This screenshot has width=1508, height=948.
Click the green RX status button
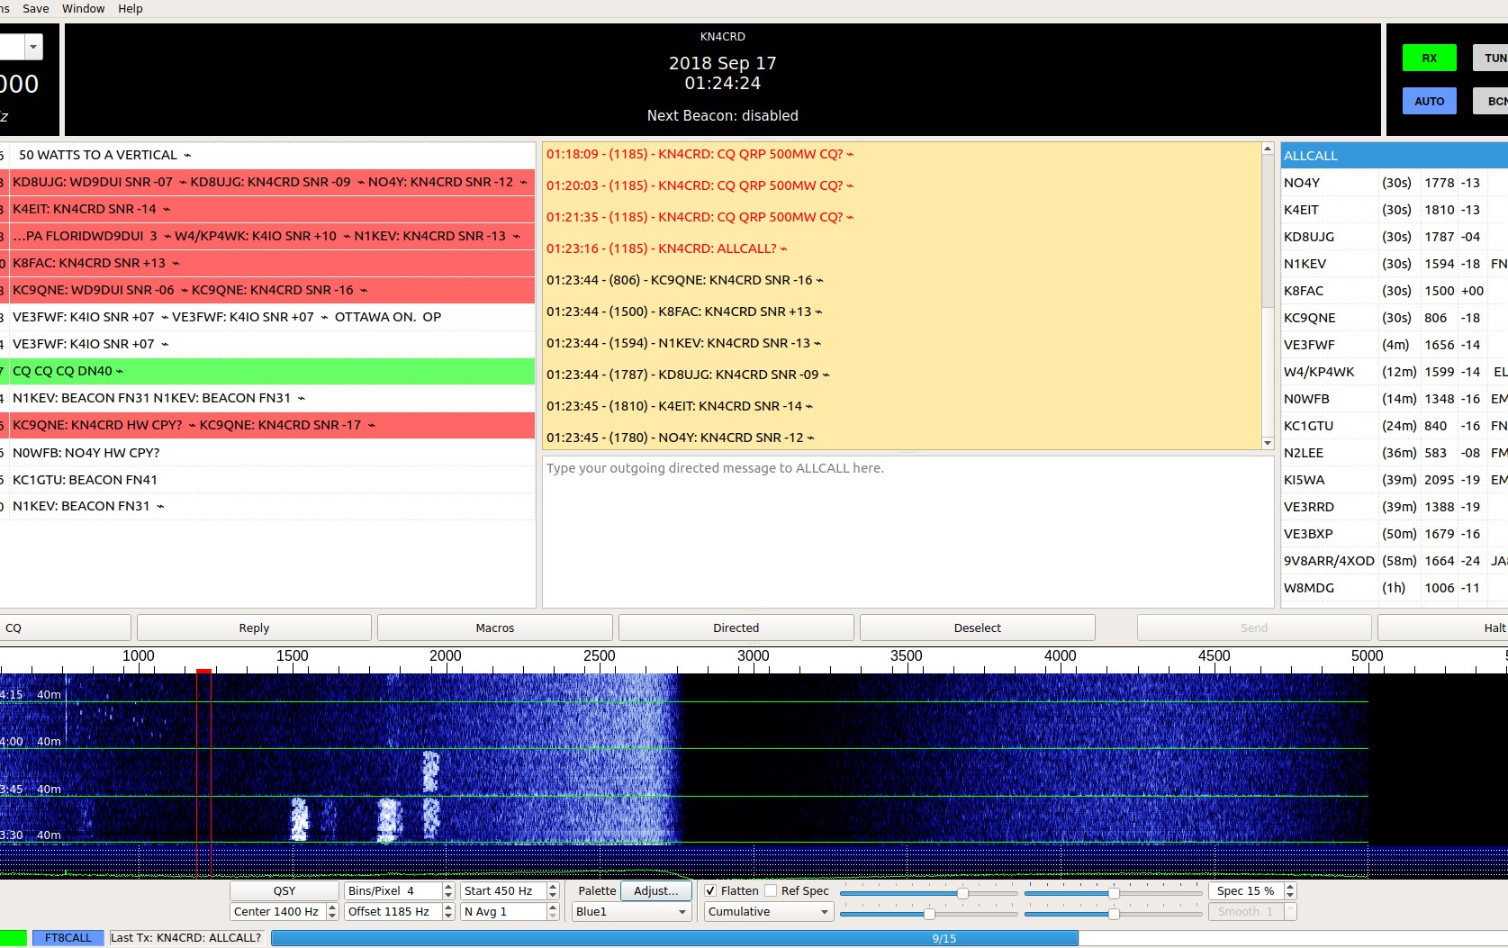(1429, 58)
